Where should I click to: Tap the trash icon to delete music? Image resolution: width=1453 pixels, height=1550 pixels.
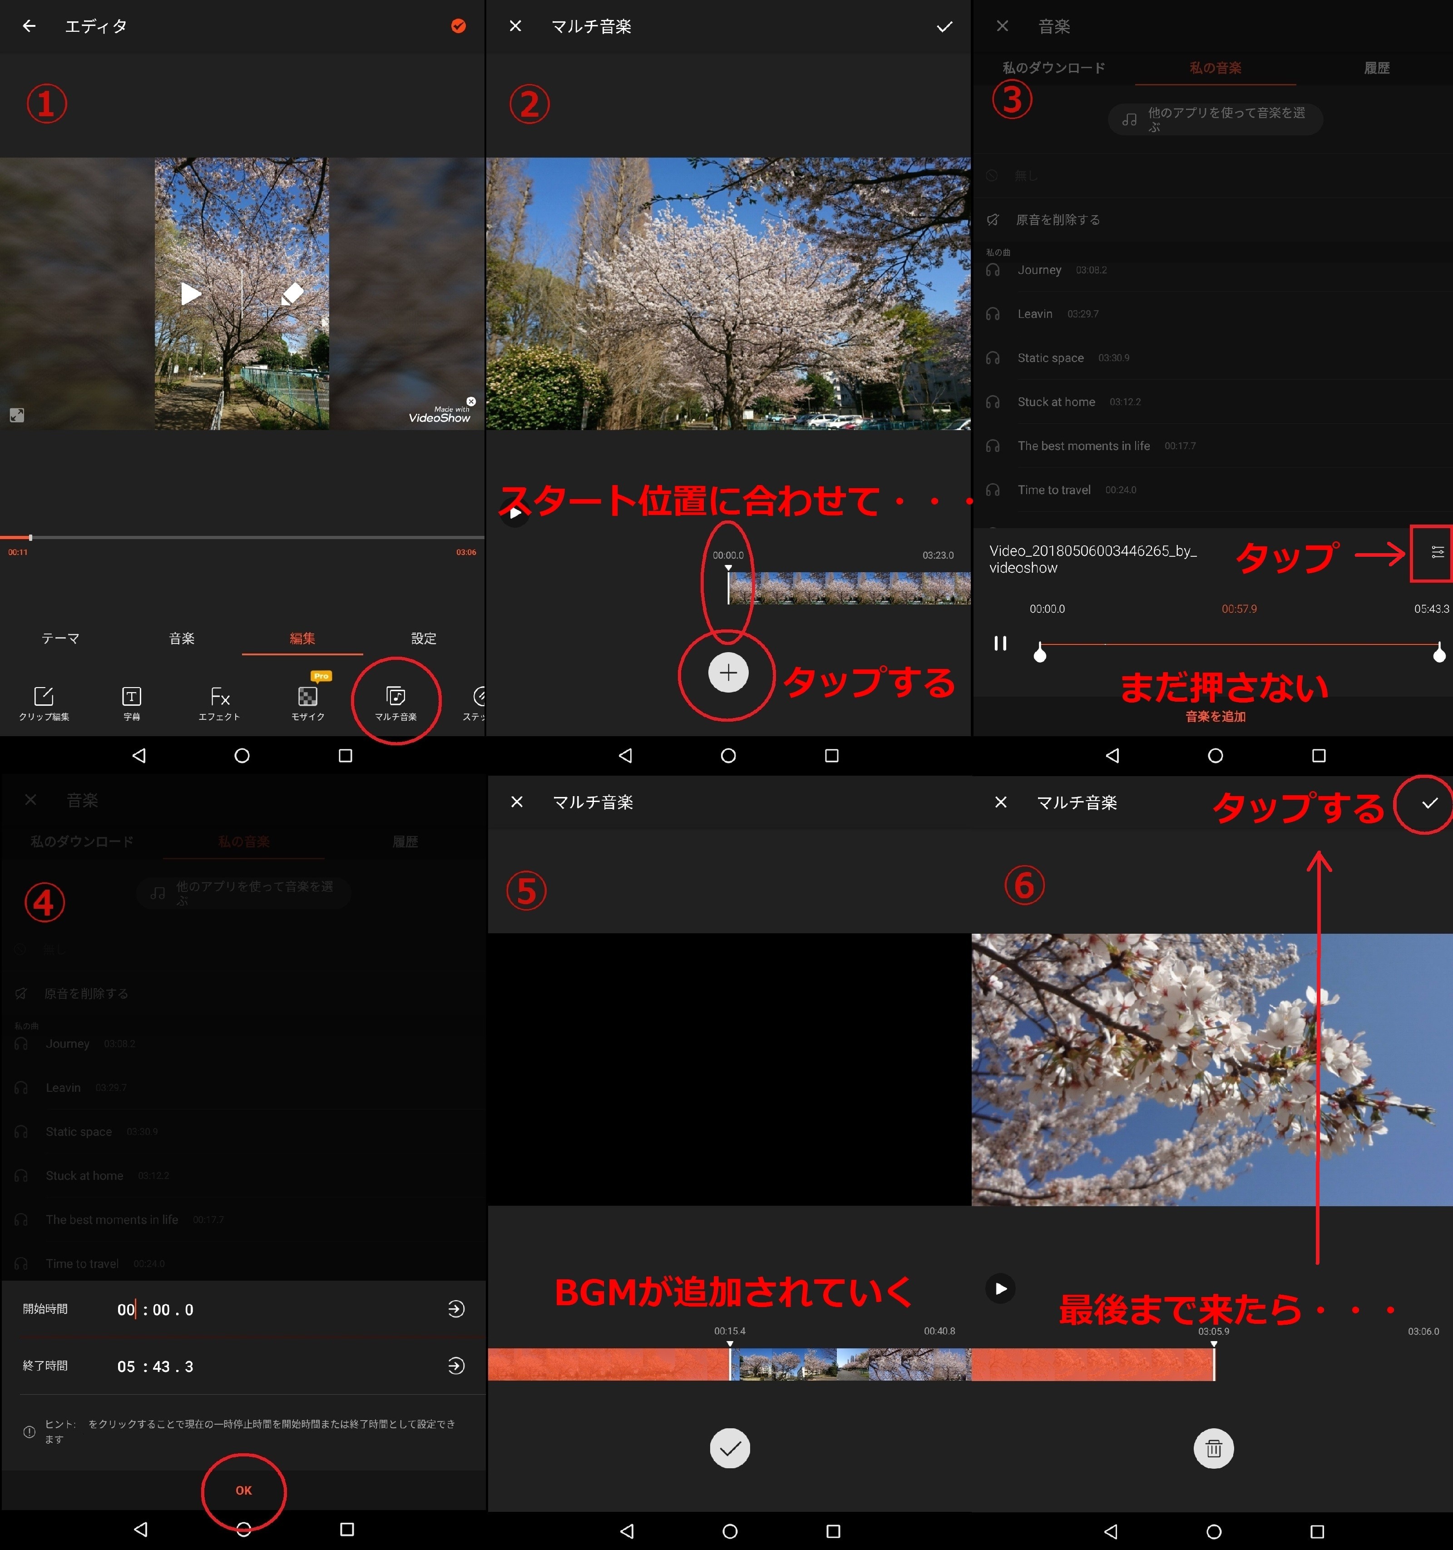click(1213, 1448)
